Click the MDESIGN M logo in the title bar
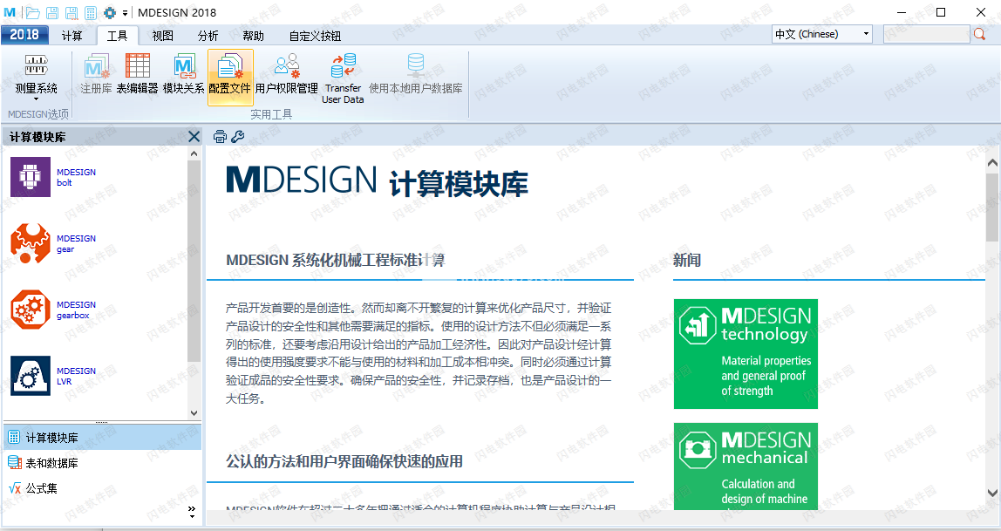The width and height of the screenshot is (1001, 531). (10, 13)
